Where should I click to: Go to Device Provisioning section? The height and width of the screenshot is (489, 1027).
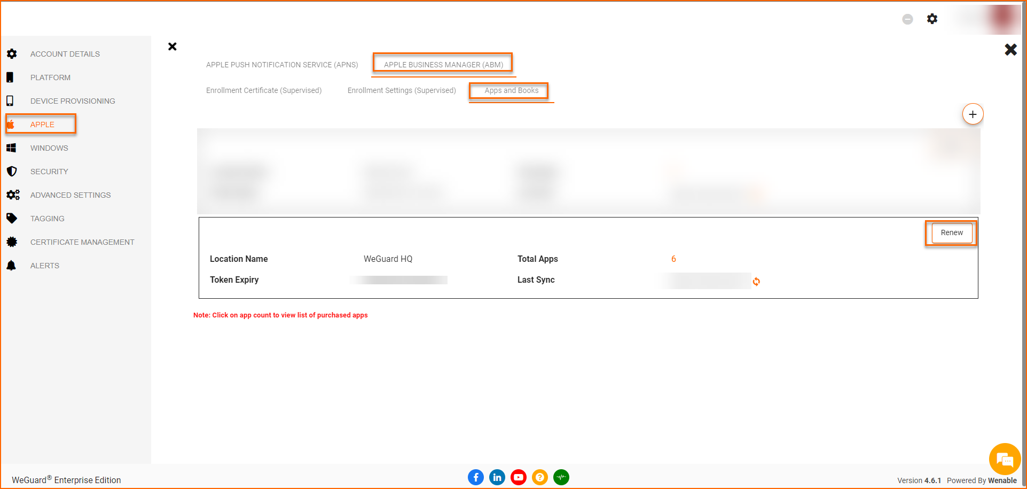click(73, 101)
